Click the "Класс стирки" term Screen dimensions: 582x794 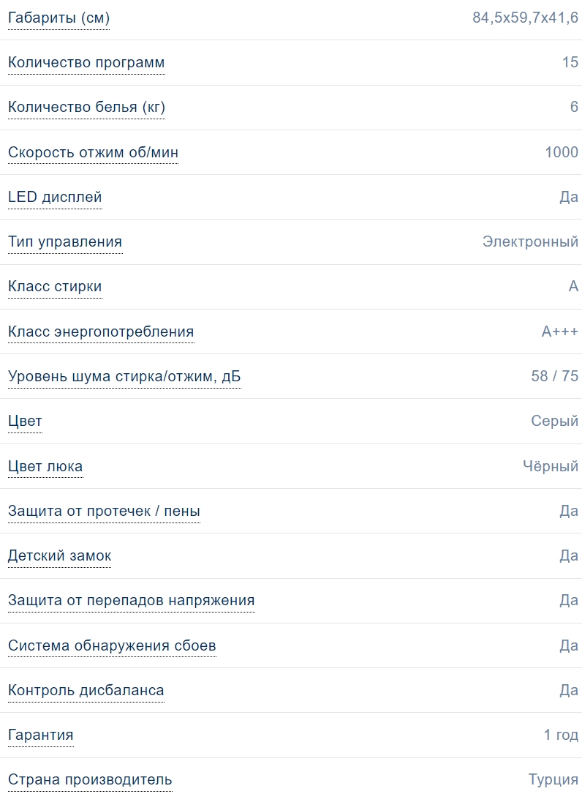click(55, 287)
